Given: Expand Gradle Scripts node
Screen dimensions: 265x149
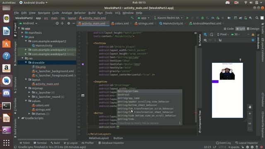Looking at the screenshot, I should click(19, 118).
